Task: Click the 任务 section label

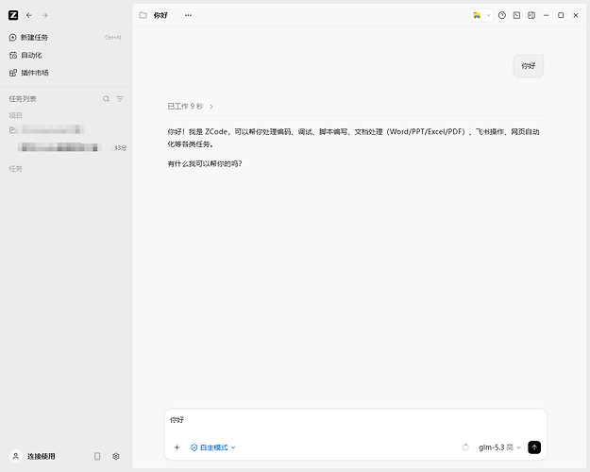Action: (x=15, y=169)
